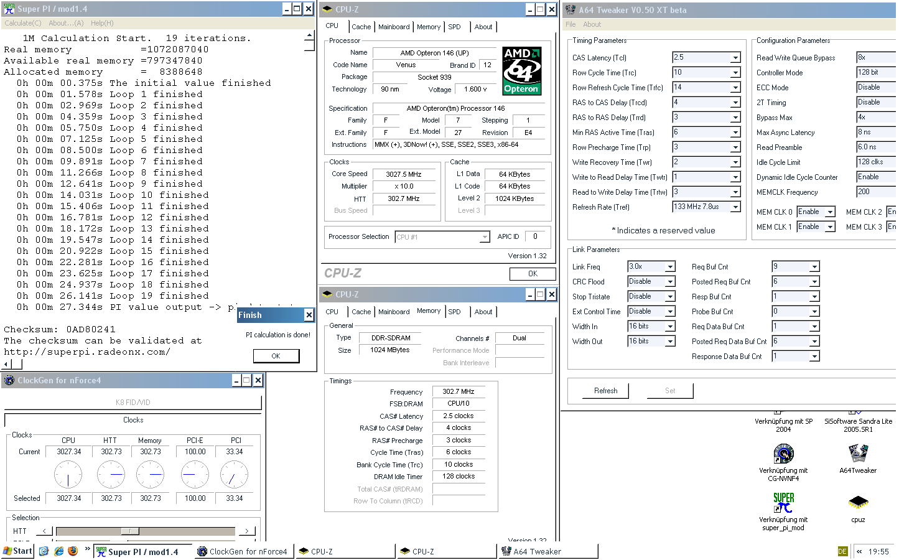Click the first quick launch icon next to Start
899x560 pixels.
point(44,551)
